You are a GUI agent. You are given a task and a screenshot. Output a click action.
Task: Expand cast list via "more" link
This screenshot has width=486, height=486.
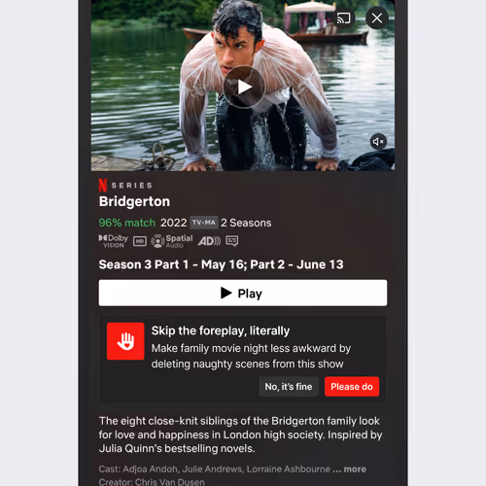click(355, 469)
